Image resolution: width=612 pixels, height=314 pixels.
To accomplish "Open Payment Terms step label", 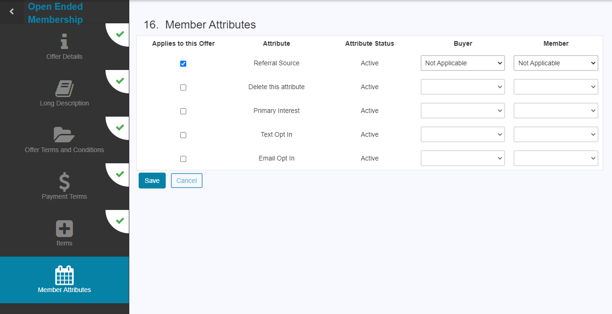I will pos(64,196).
